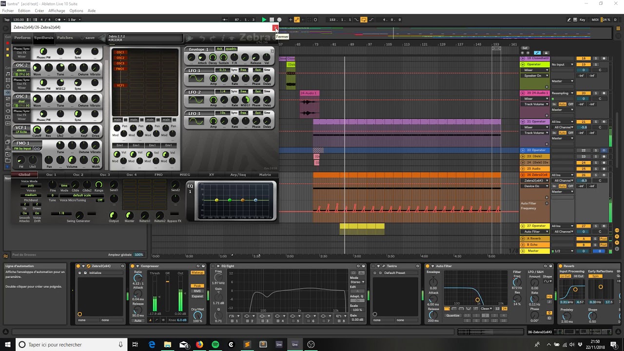Click the OSC1 module in Zebra grid

[x=120, y=52]
